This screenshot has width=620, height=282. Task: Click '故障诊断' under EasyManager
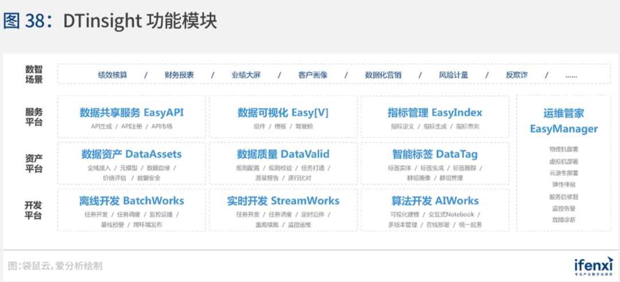(x=564, y=220)
